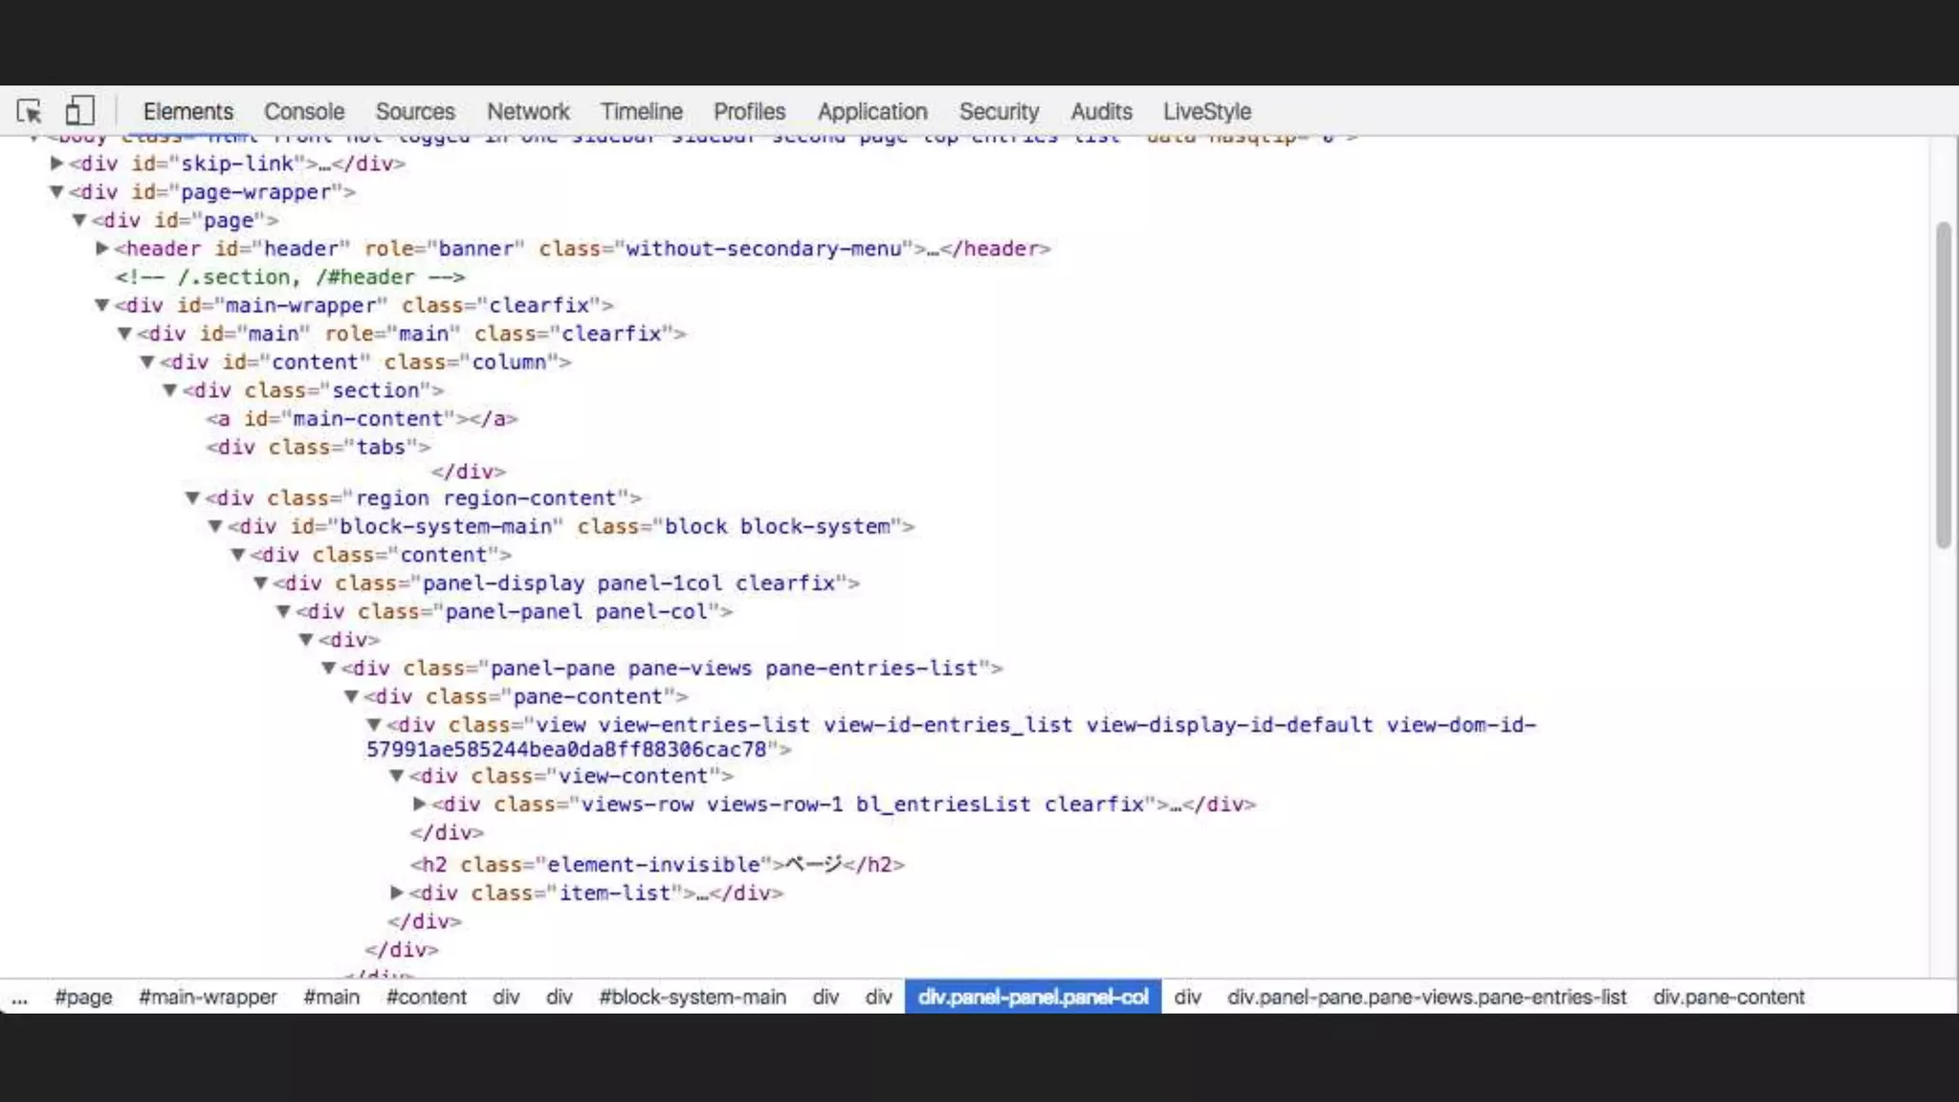This screenshot has width=1959, height=1102.
Task: Click the breadcrumb ellipsis at far left
Action: (x=19, y=997)
